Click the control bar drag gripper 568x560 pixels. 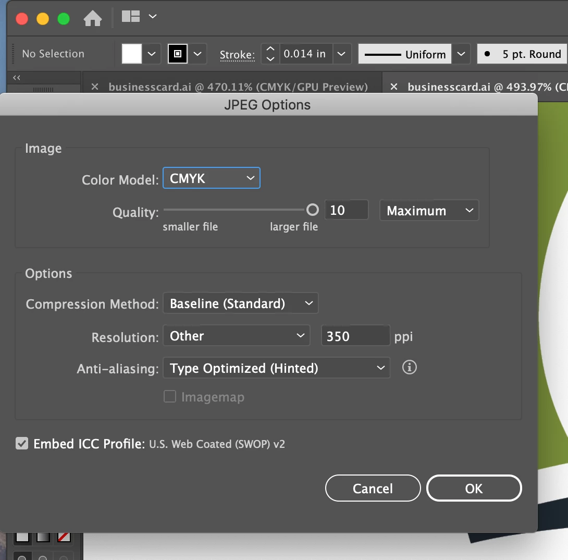pos(14,54)
